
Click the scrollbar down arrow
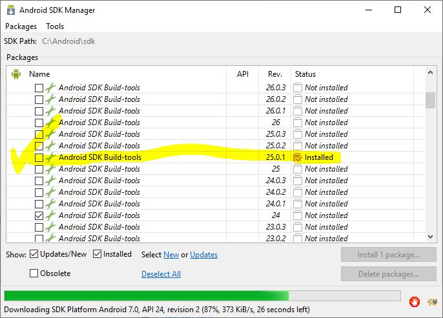click(x=430, y=237)
